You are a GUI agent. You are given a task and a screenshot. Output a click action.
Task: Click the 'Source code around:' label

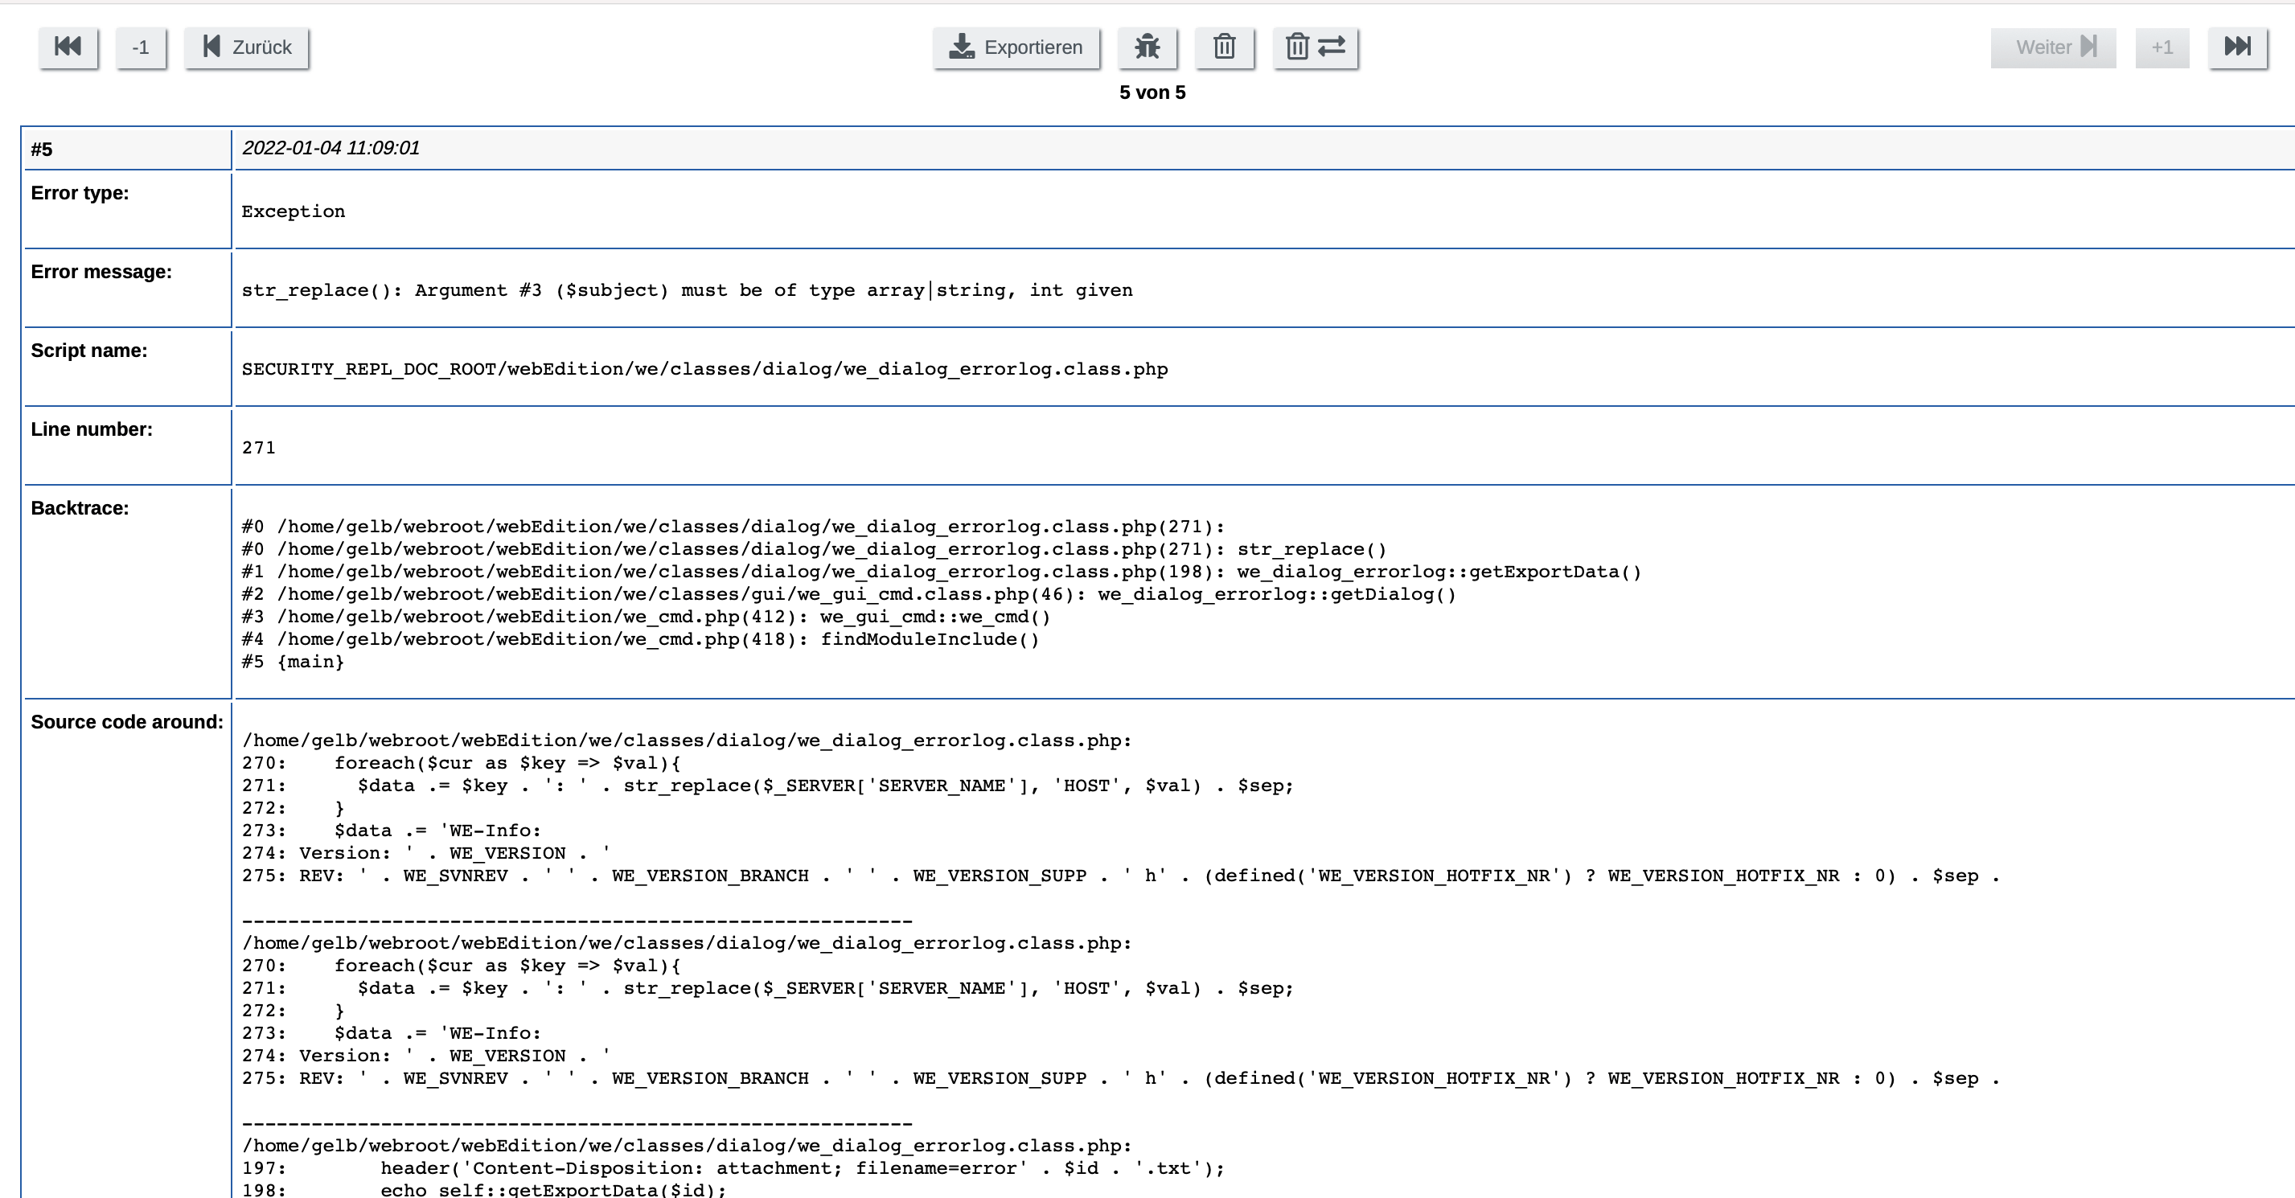click(127, 721)
